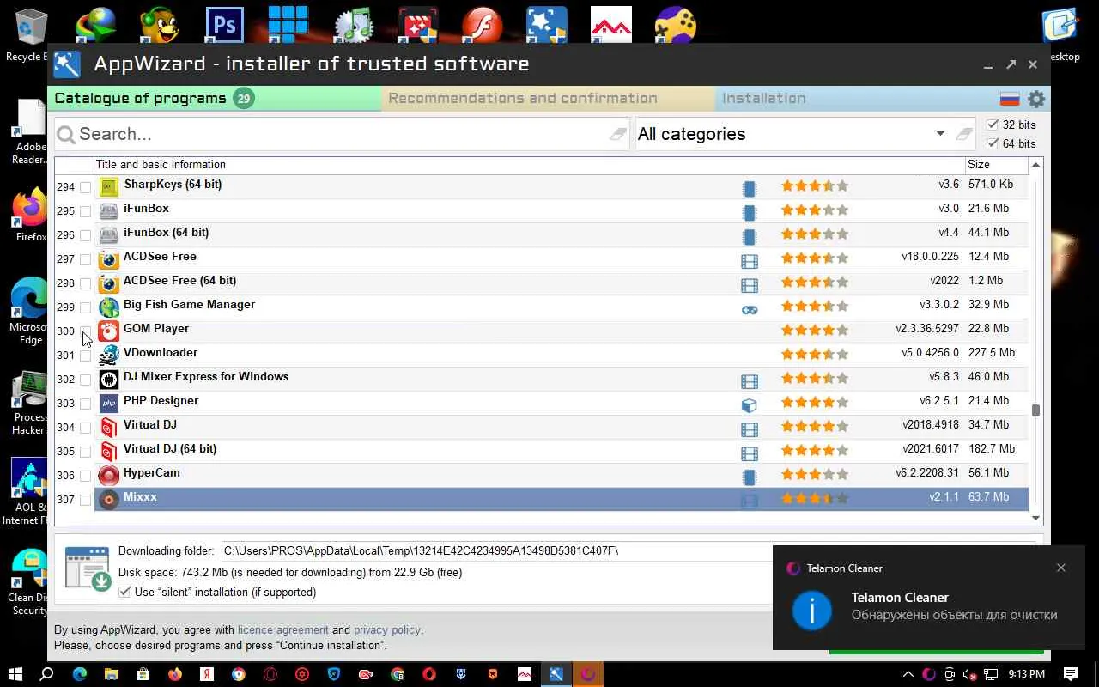Select the iFunBox (64 bit) row name

tap(167, 233)
